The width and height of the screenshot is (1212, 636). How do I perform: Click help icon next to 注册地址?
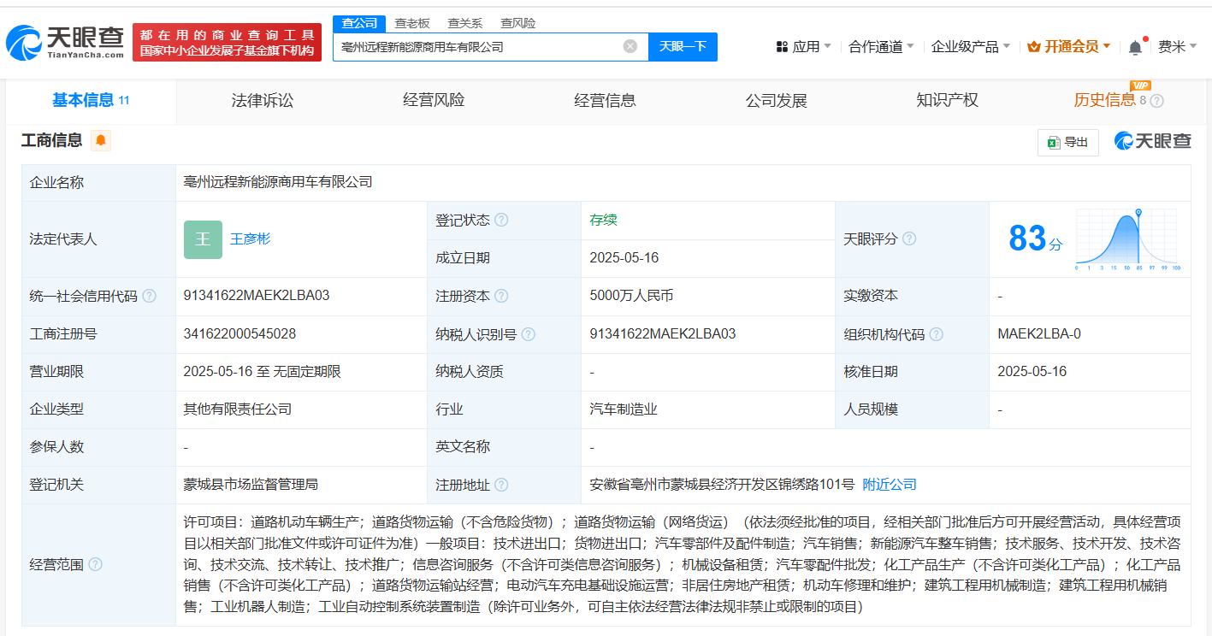click(x=501, y=485)
